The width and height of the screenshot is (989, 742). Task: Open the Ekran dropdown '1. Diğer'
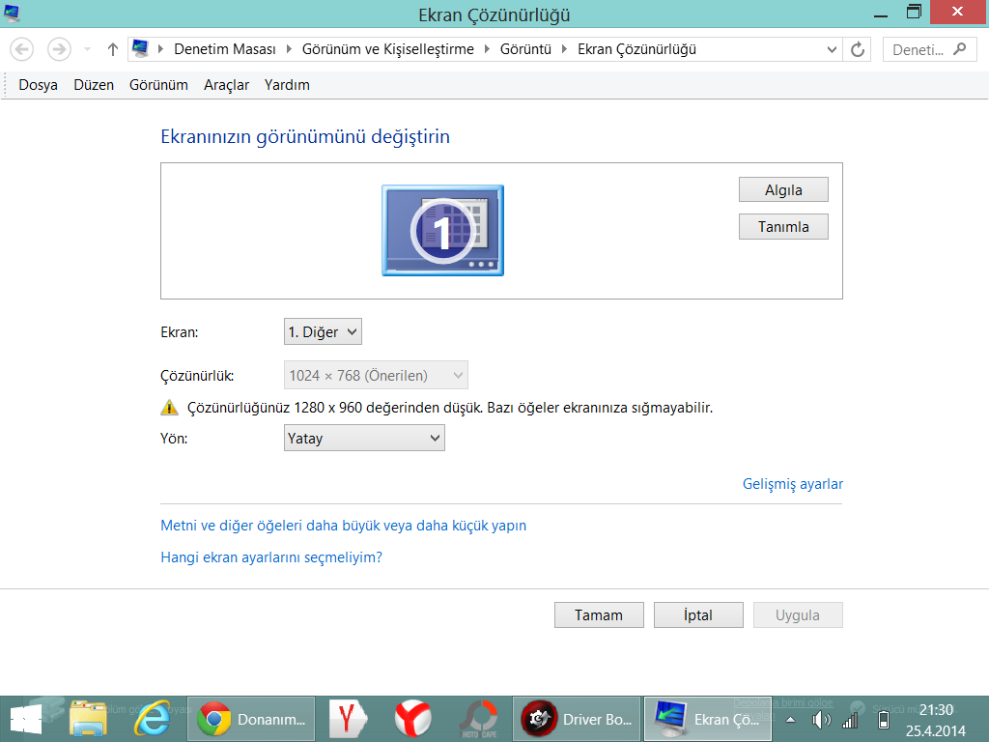(x=323, y=332)
